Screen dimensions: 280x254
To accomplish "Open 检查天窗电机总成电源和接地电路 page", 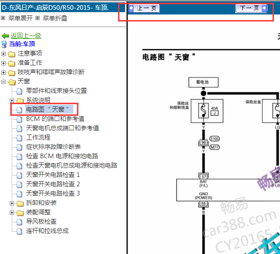I will (71, 165).
